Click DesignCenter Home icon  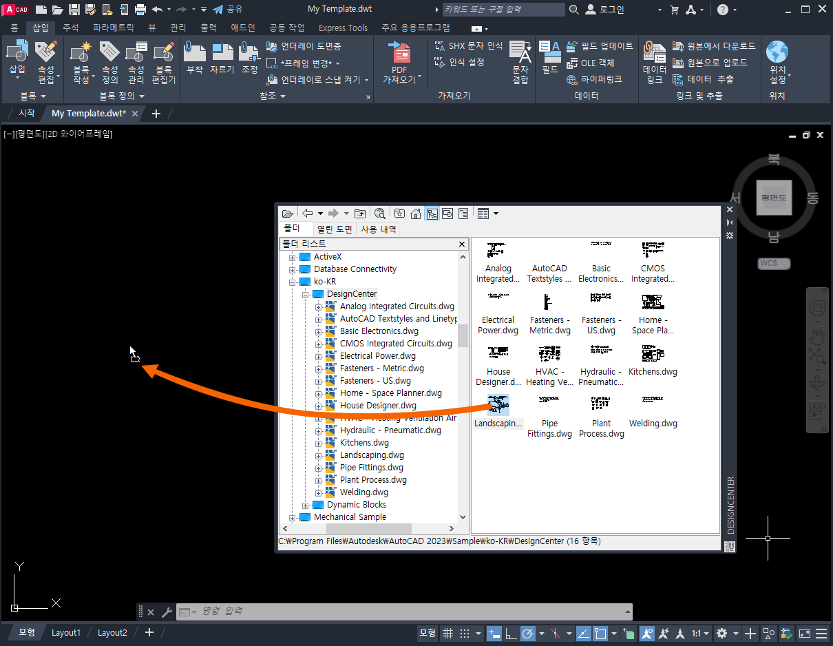tap(416, 213)
